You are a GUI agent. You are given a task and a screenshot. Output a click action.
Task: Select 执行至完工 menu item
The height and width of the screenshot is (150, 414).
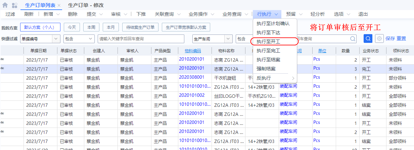(268, 51)
